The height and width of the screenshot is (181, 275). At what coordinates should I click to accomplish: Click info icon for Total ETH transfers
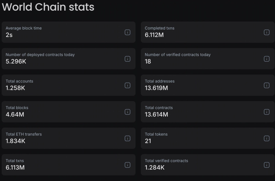pyautogui.click(x=127, y=138)
